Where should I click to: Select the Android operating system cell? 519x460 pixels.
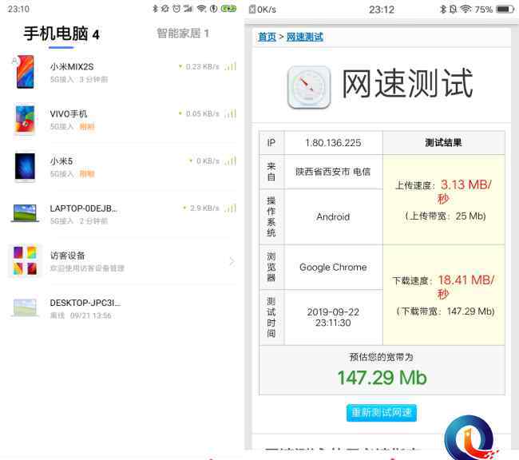tap(333, 216)
